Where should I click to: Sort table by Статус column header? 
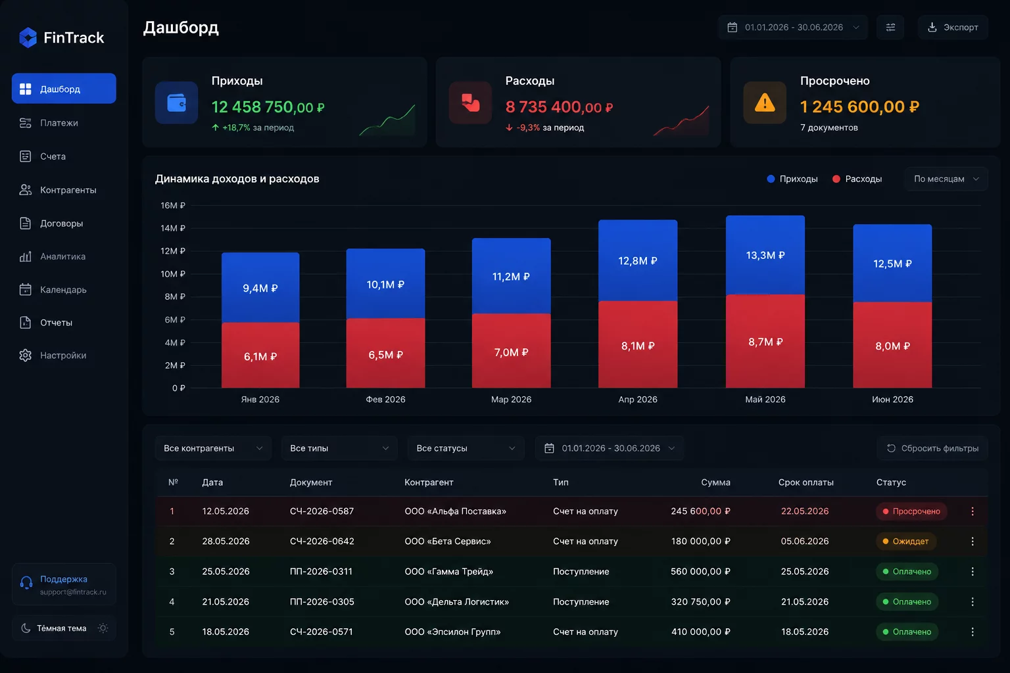pos(891,482)
